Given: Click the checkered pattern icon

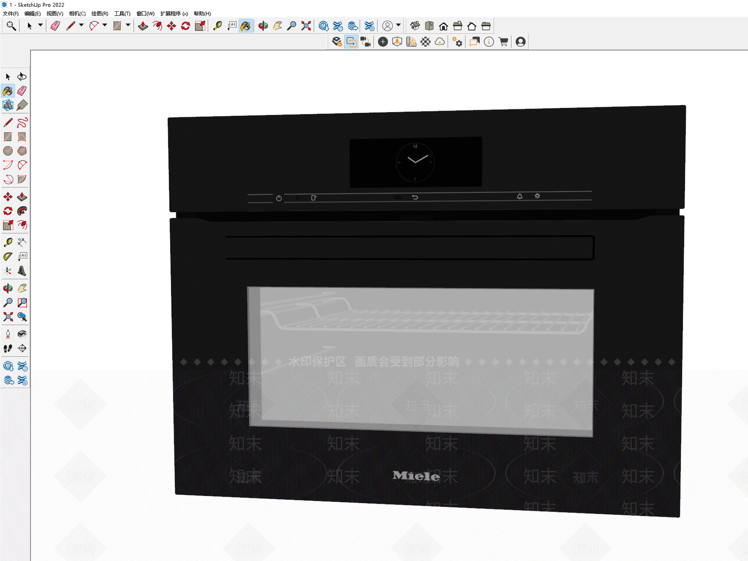Looking at the screenshot, I should 425,42.
